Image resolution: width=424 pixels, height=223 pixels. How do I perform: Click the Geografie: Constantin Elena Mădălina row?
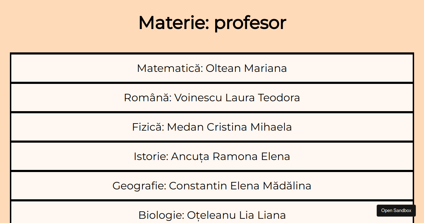tap(212, 185)
